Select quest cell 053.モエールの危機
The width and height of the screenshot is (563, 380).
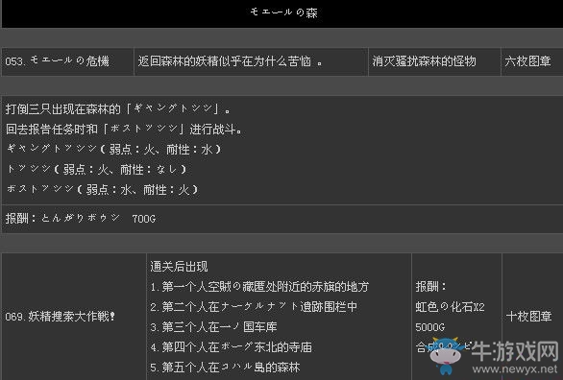pyautogui.click(x=67, y=61)
